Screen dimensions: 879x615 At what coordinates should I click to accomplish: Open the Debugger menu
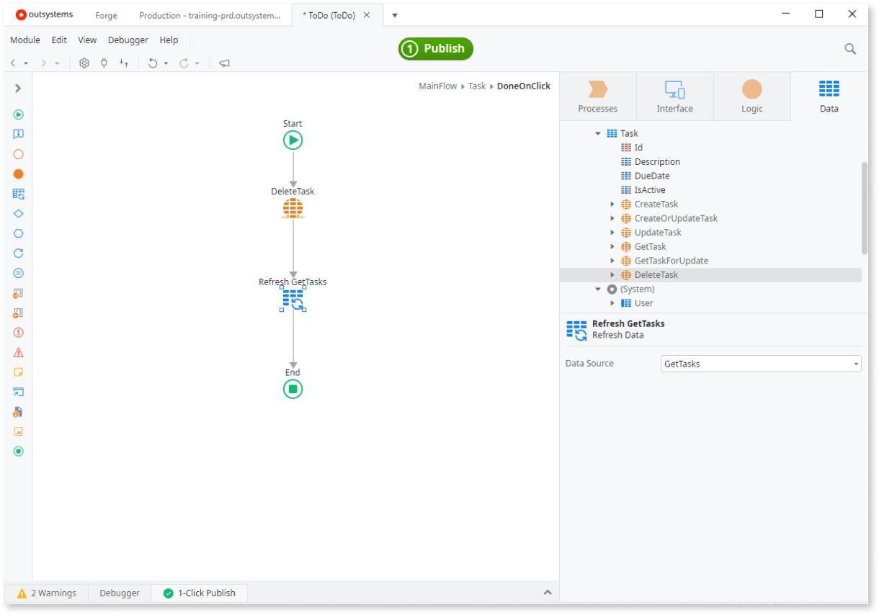(x=128, y=40)
